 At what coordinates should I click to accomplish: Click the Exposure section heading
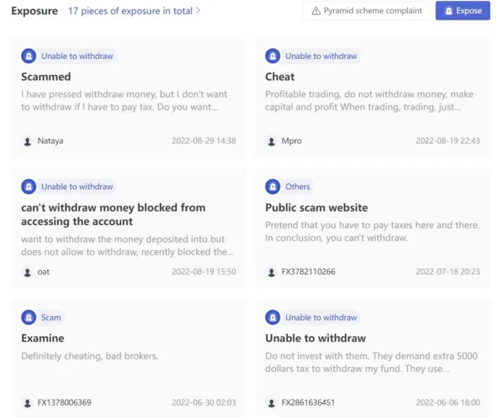click(34, 11)
